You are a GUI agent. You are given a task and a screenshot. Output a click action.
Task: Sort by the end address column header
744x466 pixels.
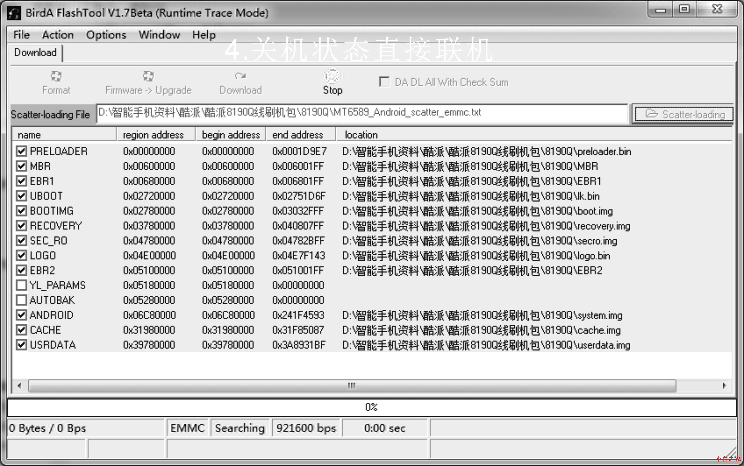pyautogui.click(x=301, y=135)
